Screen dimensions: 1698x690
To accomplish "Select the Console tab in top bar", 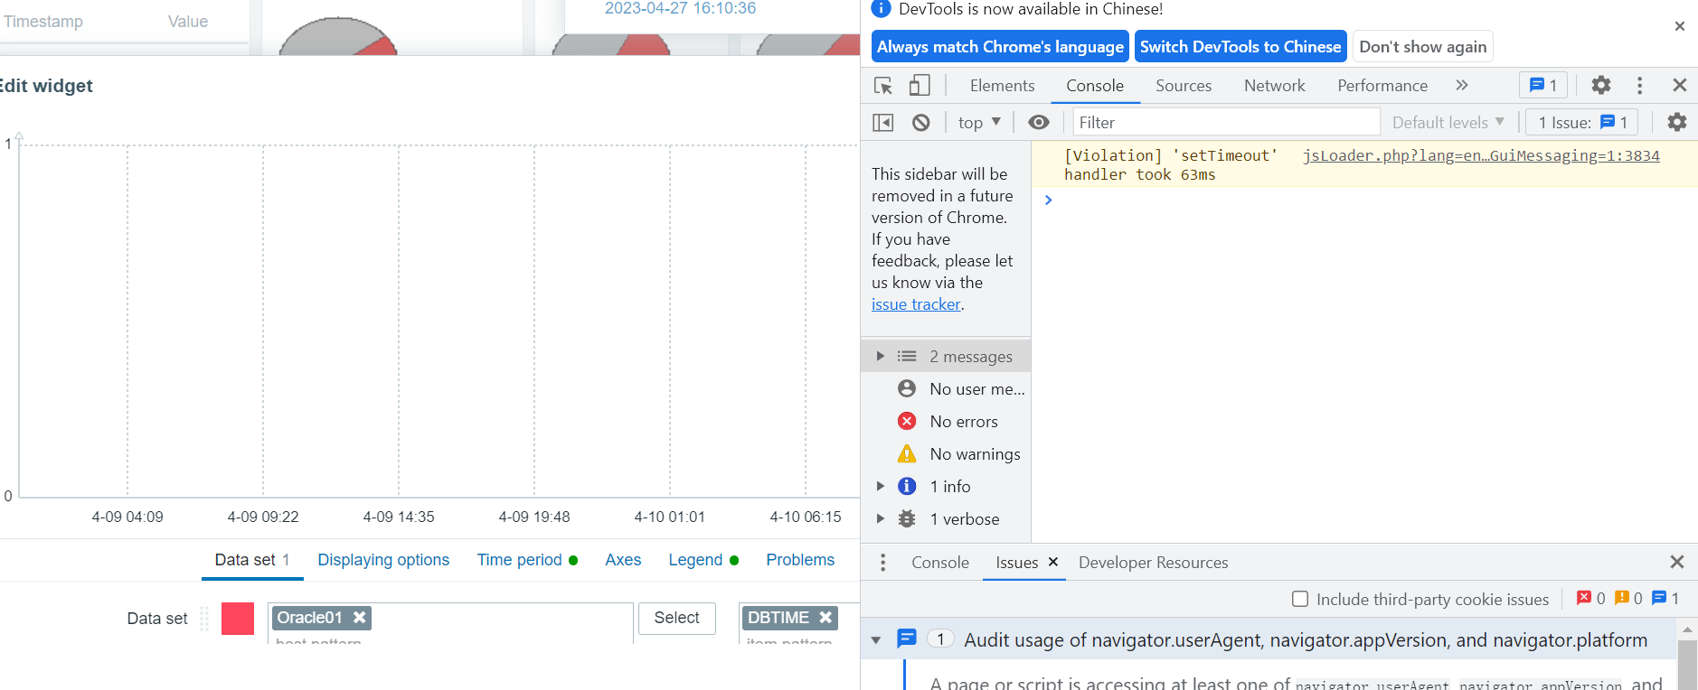I will click(x=1095, y=86).
